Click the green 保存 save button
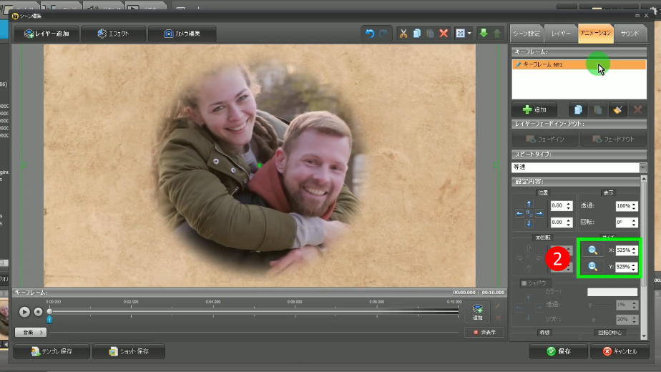 (x=558, y=351)
